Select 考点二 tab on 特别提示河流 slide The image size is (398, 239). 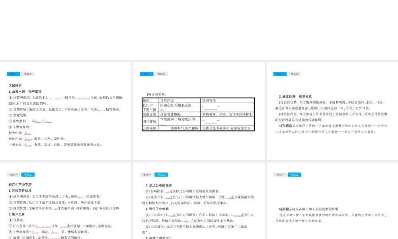(x=295, y=175)
